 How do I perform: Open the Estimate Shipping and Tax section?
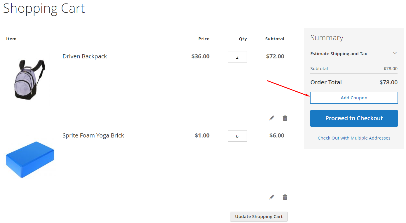point(354,53)
